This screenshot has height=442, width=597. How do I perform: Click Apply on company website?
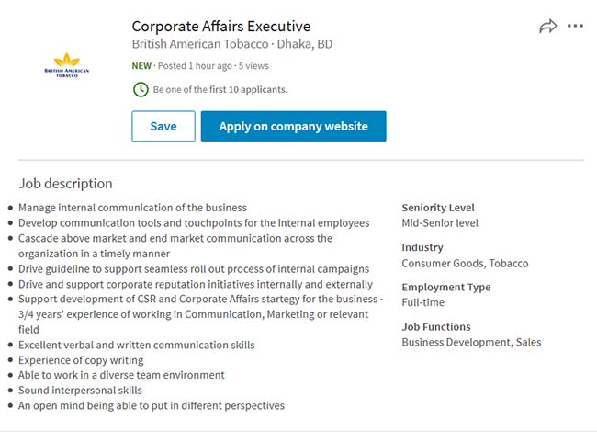point(294,126)
